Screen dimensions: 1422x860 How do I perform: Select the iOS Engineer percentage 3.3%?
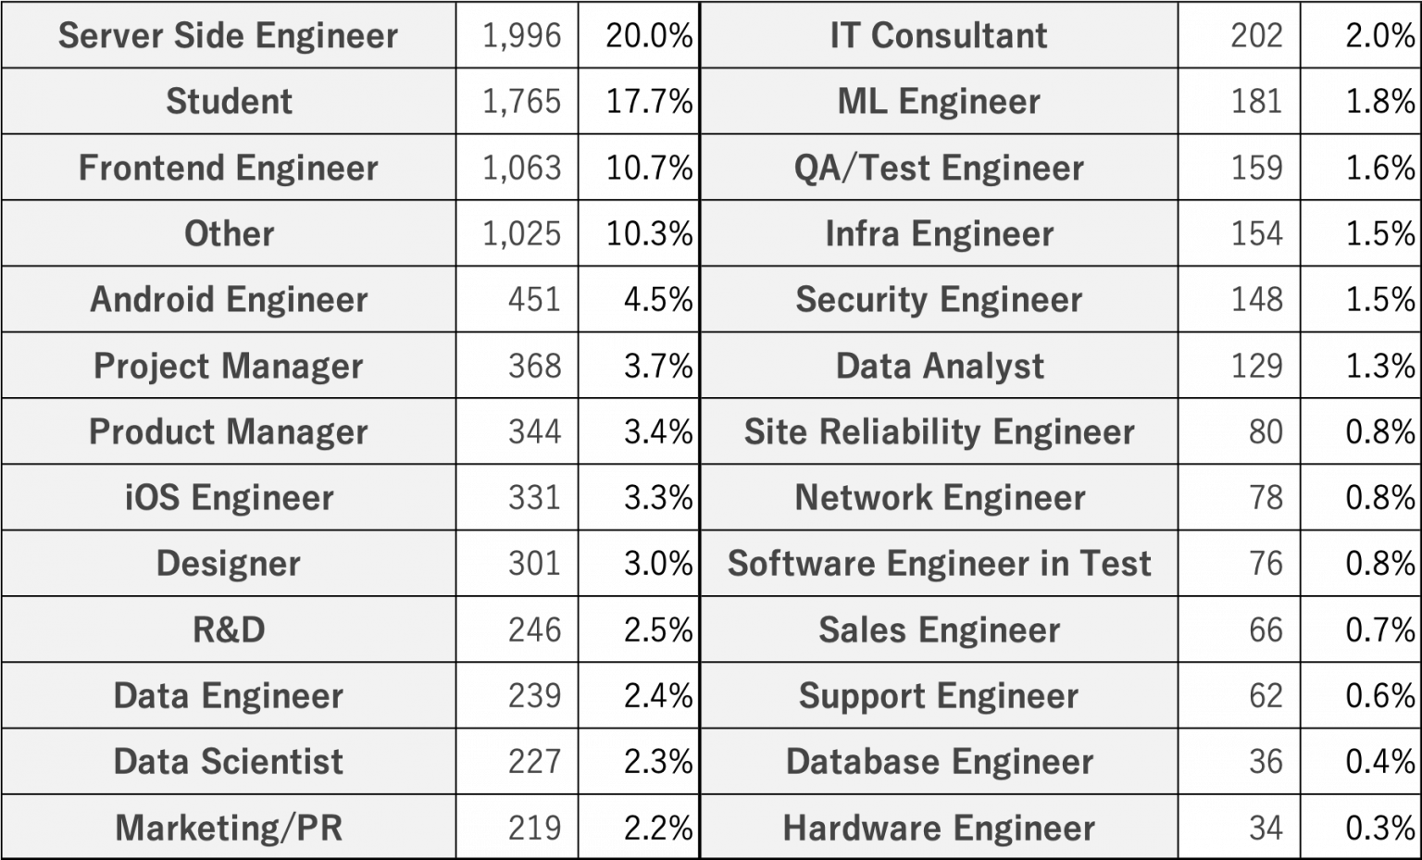tap(639, 498)
